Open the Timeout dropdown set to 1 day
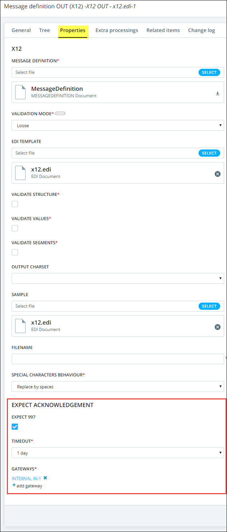This screenshot has width=227, height=532. (x=118, y=453)
